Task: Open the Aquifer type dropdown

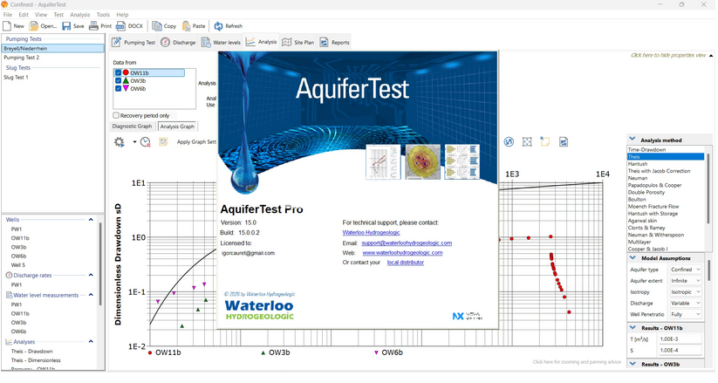Action: (x=686, y=270)
